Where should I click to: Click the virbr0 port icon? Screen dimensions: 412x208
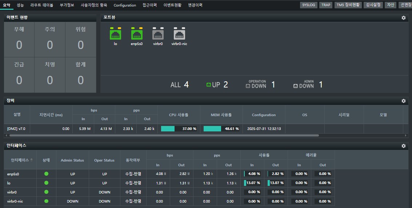158,34
